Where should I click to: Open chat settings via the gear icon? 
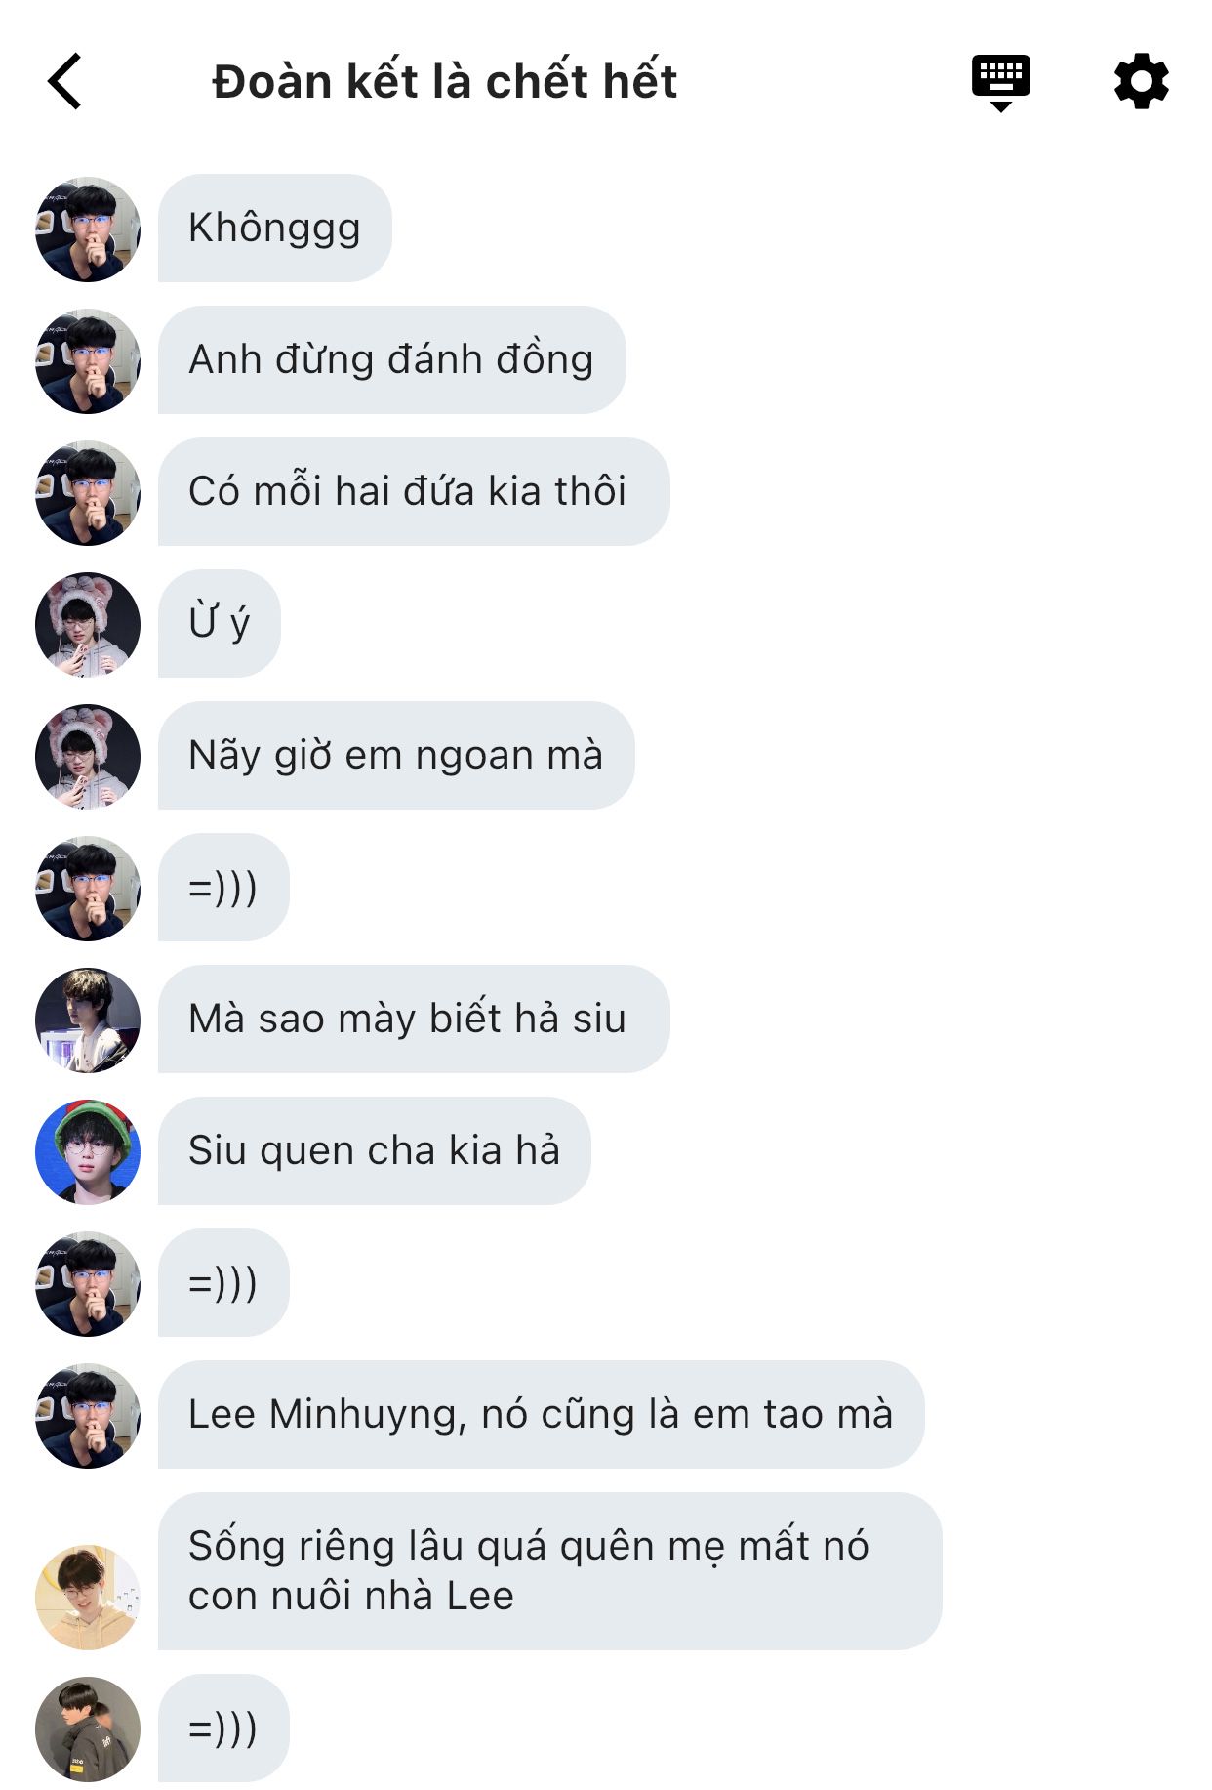click(x=1142, y=81)
